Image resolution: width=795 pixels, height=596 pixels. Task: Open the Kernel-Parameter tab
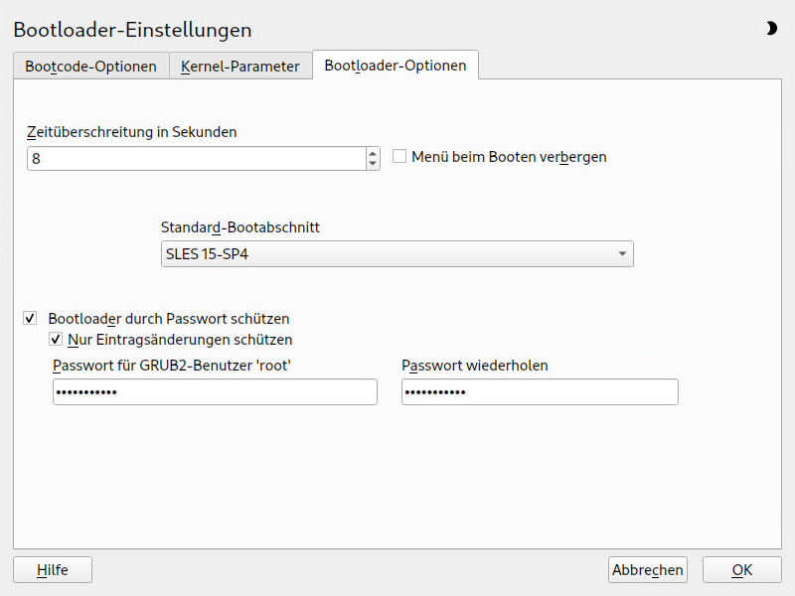click(240, 67)
